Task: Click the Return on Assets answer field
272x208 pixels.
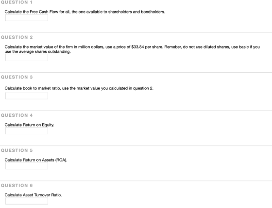Action: [27, 166]
